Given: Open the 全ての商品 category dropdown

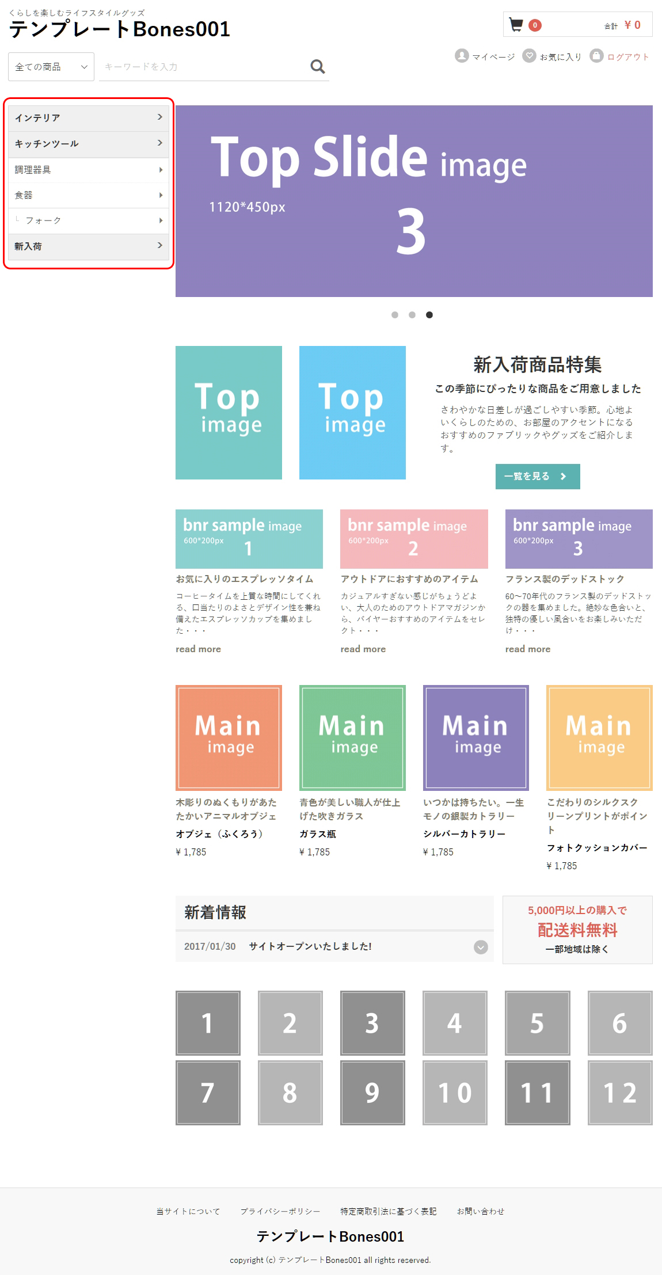Looking at the screenshot, I should click(x=51, y=67).
